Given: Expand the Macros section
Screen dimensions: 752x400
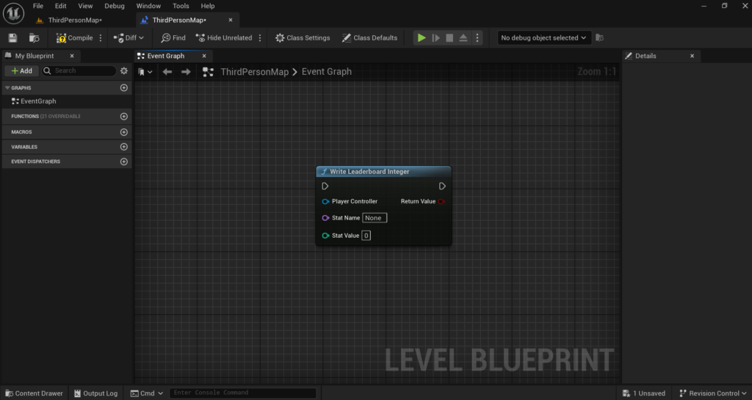Looking at the screenshot, I should [x=21, y=131].
